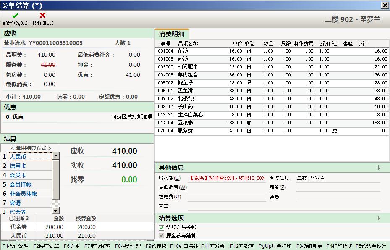The height and width of the screenshot is (250, 390).
Task: Open F7定额优惠 from bottom bar
Action: click(x=97, y=246)
